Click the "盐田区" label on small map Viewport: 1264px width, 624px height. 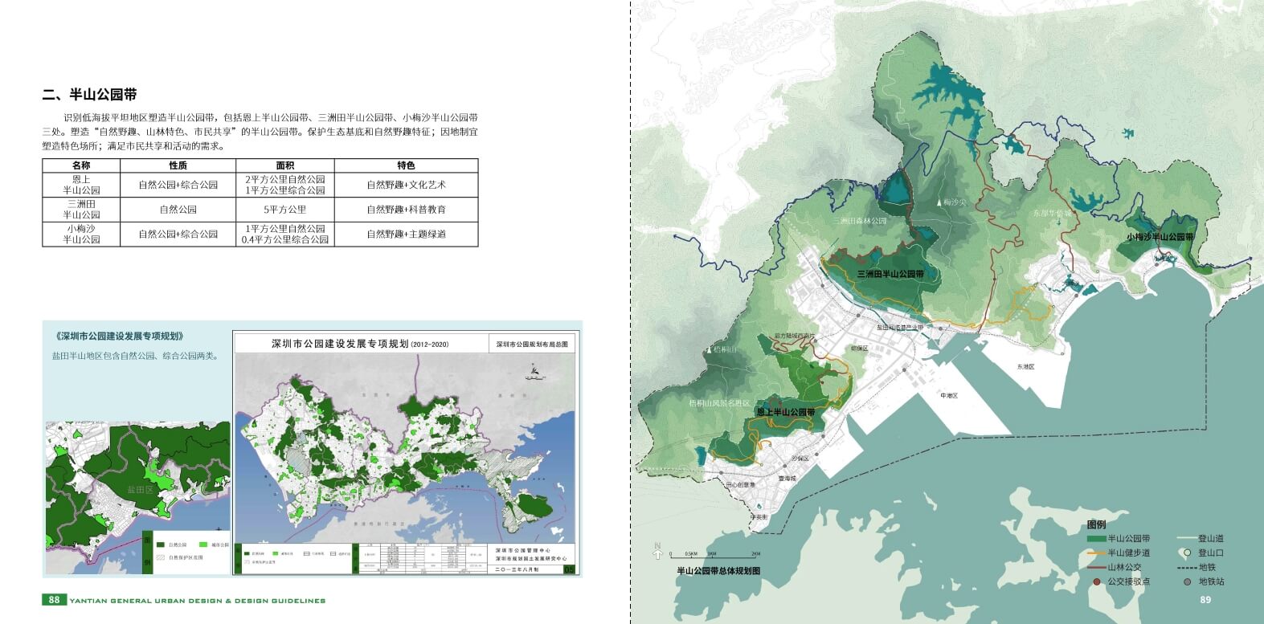coord(140,489)
